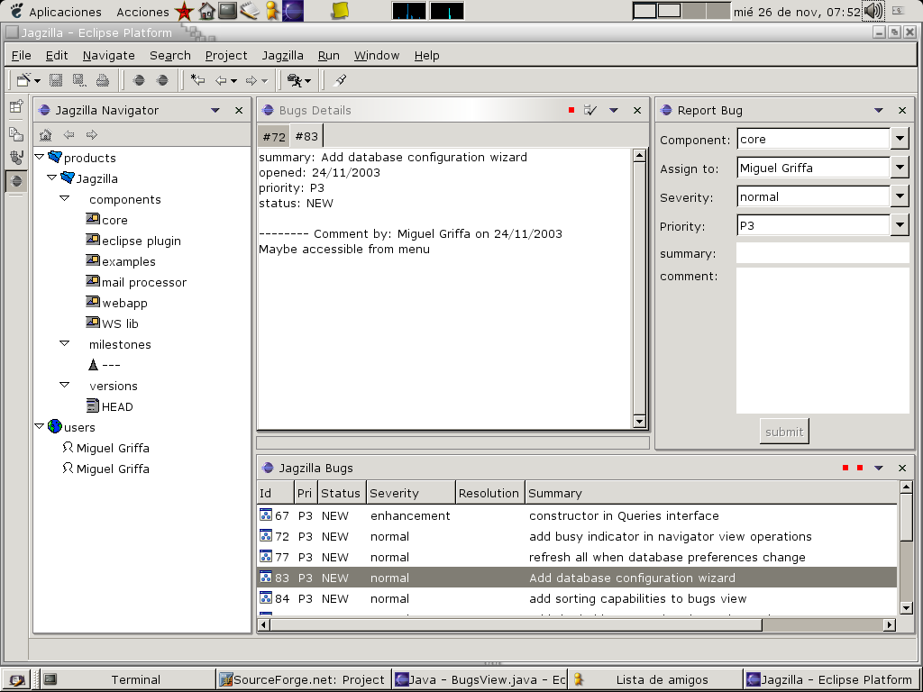Click the red star launcher in top panel
This screenshot has height=692, width=923.
coord(184,11)
